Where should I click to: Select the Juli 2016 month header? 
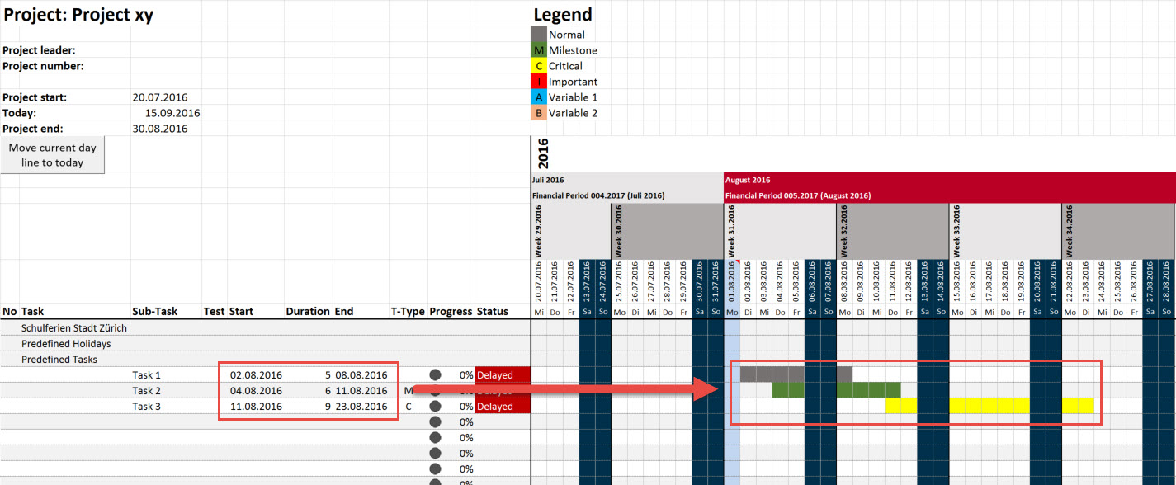pyautogui.click(x=627, y=180)
